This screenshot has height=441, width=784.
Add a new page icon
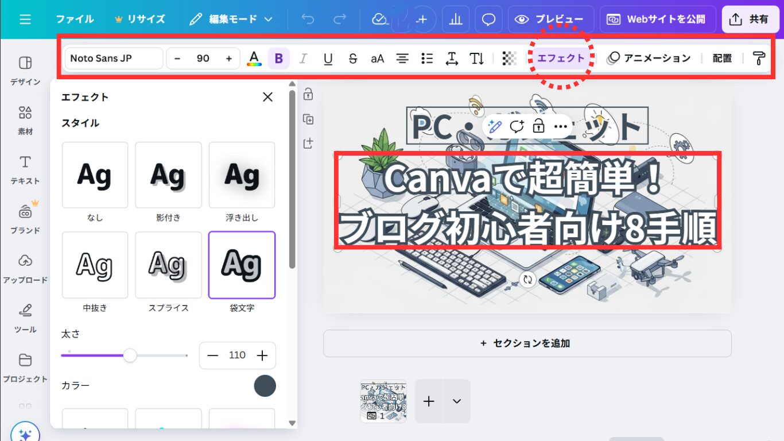coord(308,143)
